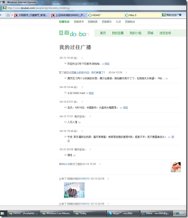188x218 pixels.
Task: Open 豆瓣读书 in the top bar
Action: (x=79, y=22)
